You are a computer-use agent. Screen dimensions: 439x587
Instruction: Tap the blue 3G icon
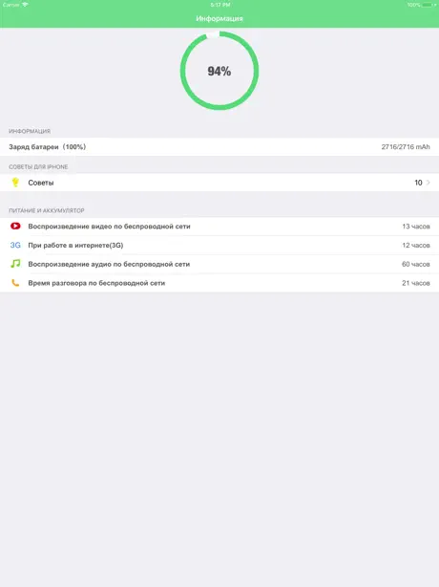coord(15,245)
